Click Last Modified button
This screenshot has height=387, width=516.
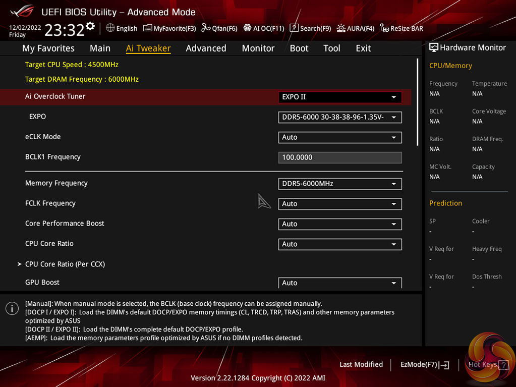pyautogui.click(x=361, y=364)
